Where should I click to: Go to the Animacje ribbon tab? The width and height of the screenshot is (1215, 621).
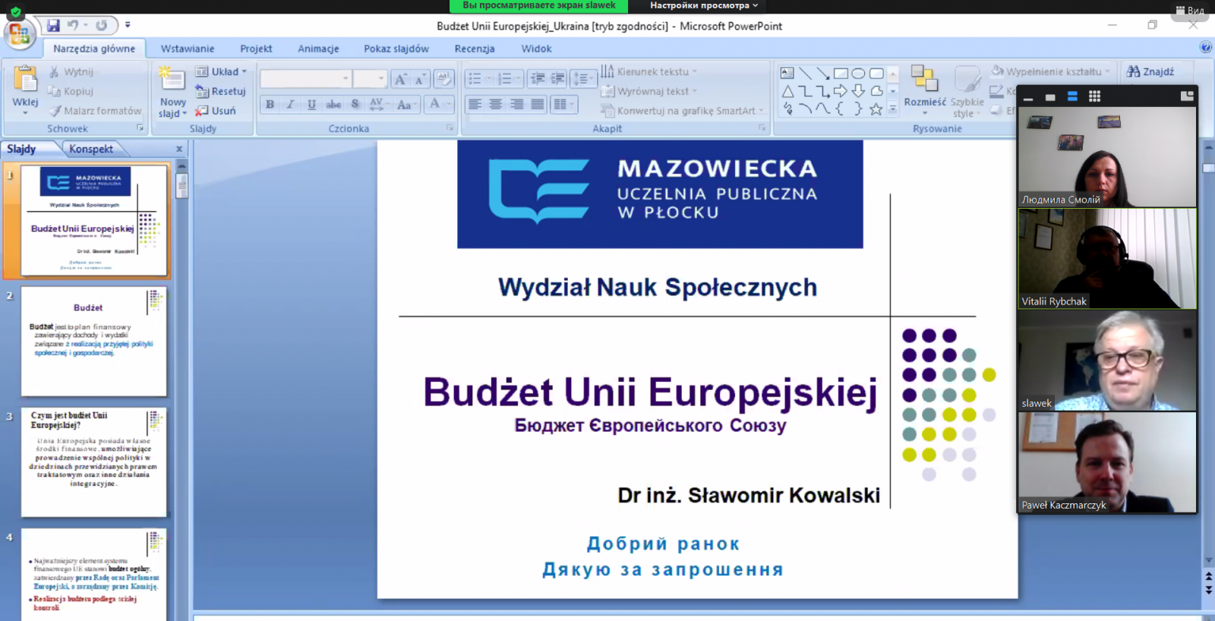click(318, 49)
